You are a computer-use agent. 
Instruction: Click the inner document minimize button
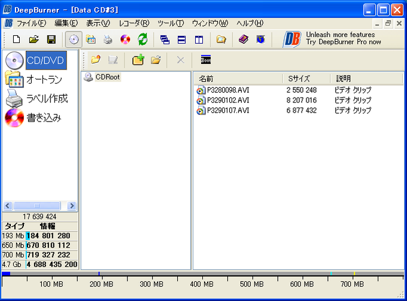pos(377,23)
